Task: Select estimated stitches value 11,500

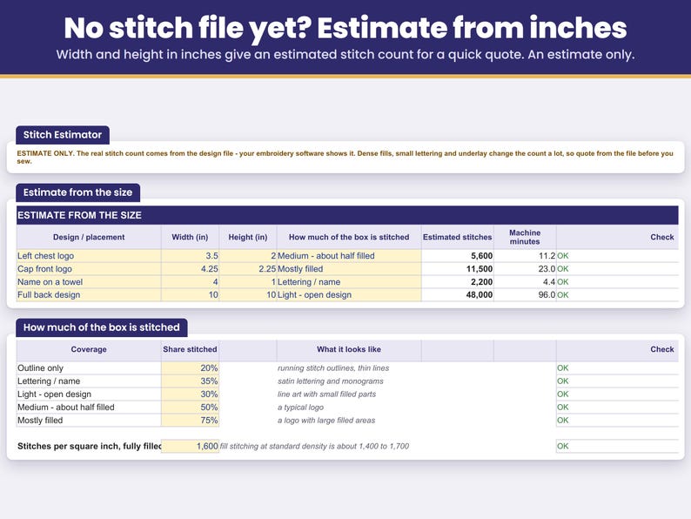Action: pos(458,269)
